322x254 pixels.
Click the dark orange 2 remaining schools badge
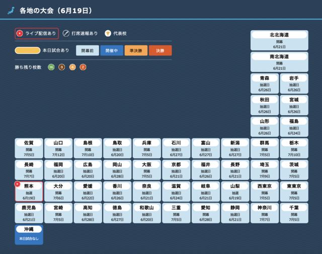83,67
